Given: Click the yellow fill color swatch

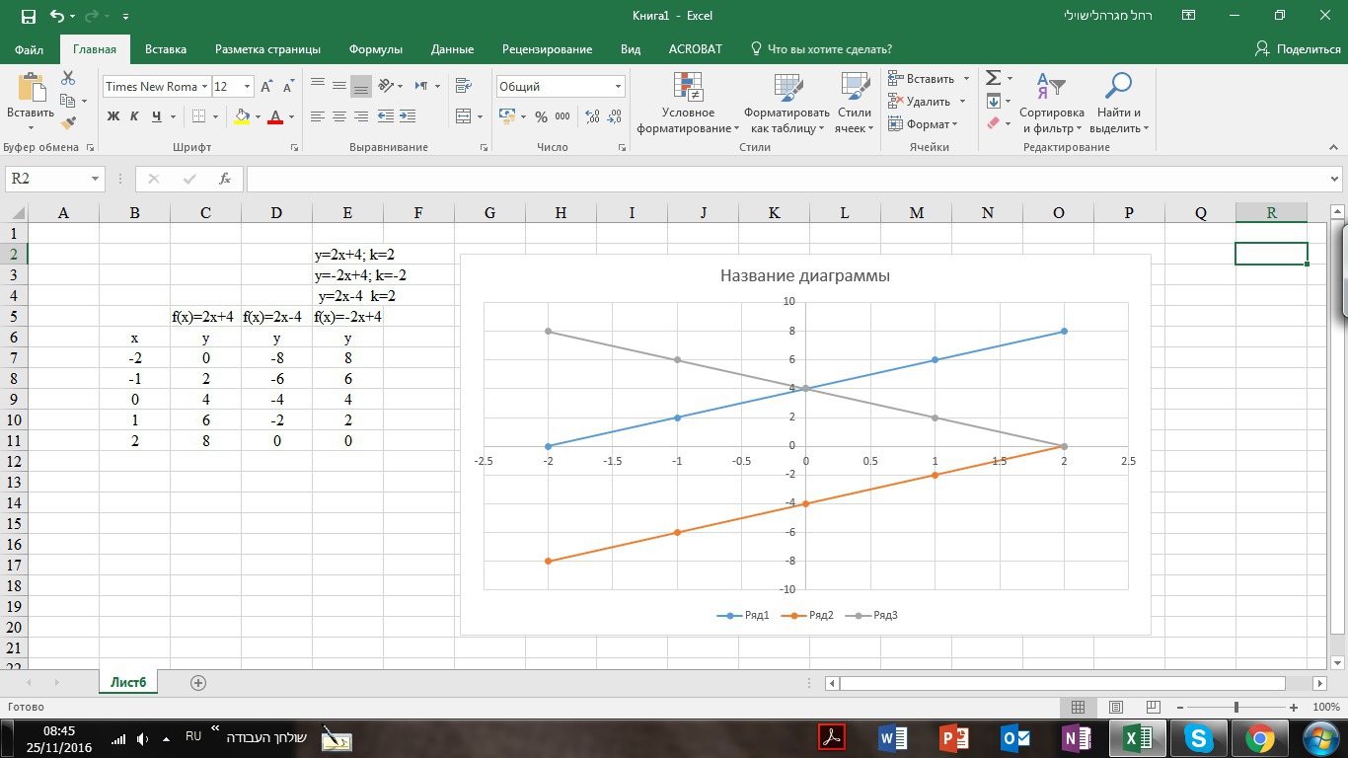Looking at the screenshot, I should [242, 116].
